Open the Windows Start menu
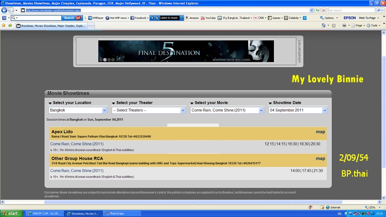Screen dimensions: 386x217 coord(11,213)
